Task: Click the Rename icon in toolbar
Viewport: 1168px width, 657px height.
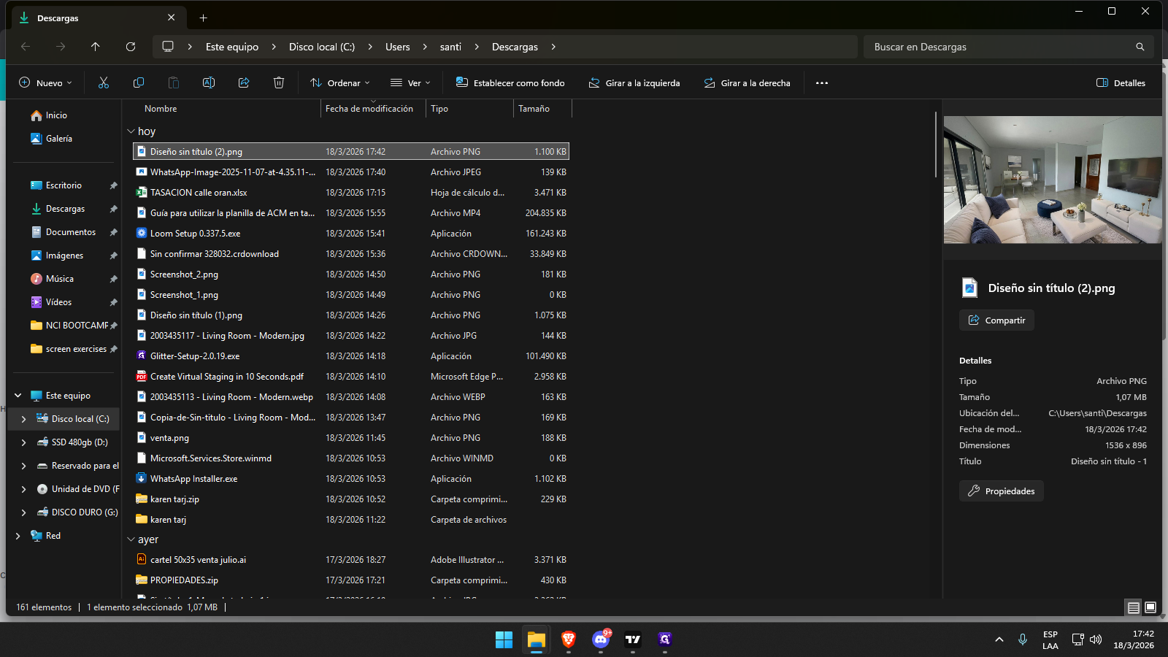Action: pos(209,83)
